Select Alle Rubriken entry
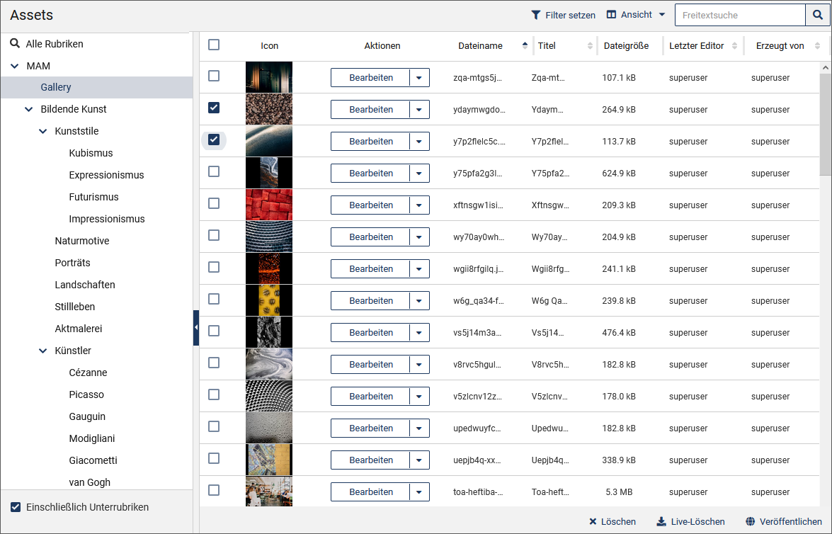 tap(54, 43)
